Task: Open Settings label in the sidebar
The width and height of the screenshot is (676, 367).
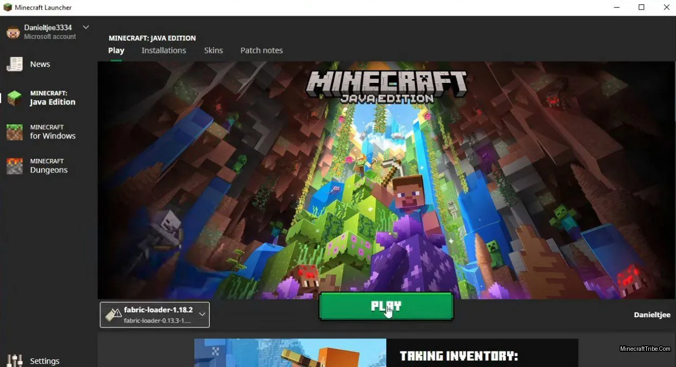Action: pyautogui.click(x=44, y=361)
